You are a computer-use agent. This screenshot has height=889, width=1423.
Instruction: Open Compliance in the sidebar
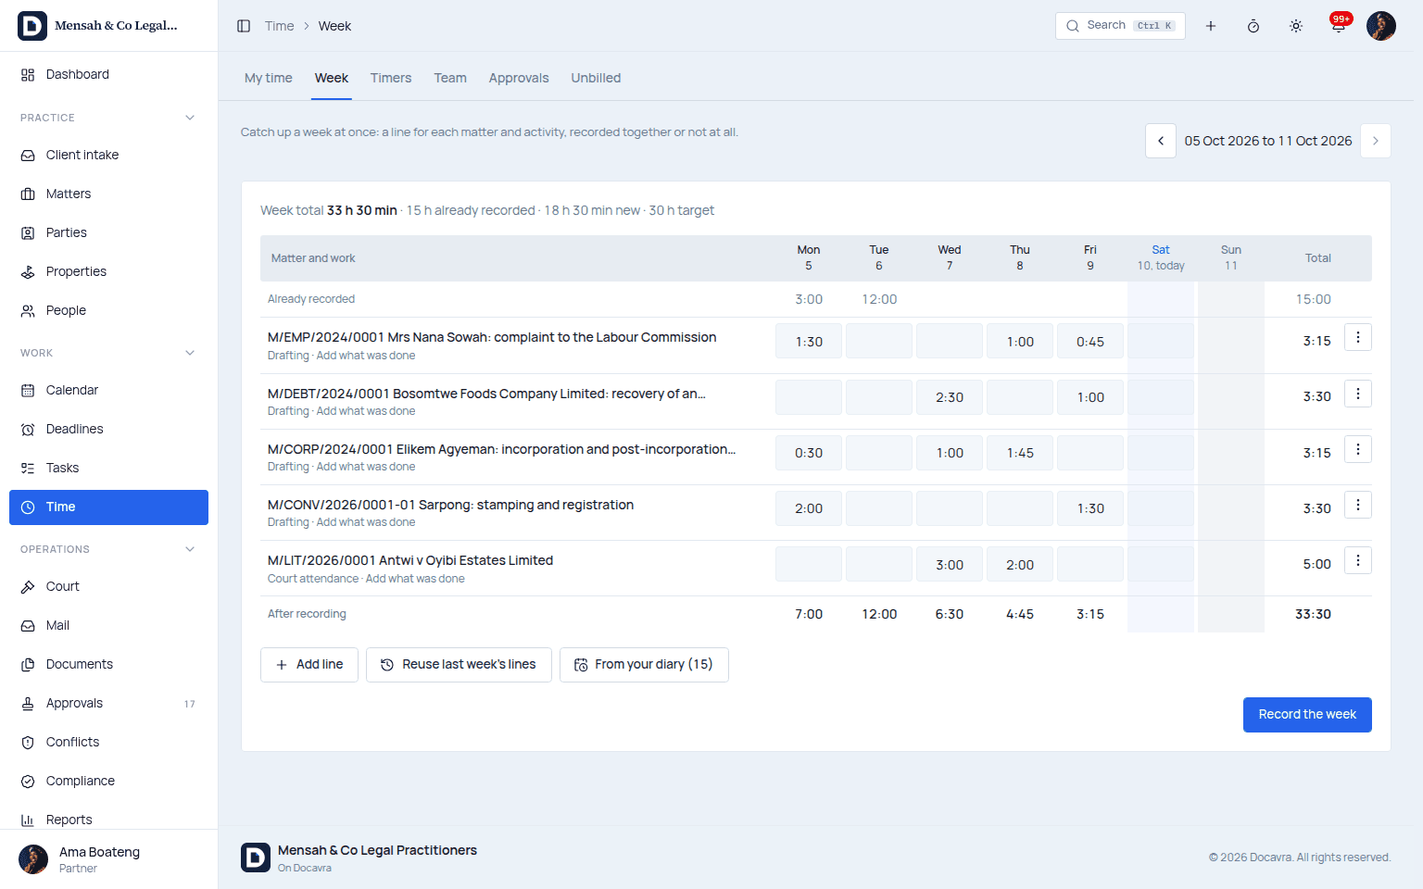point(108,781)
